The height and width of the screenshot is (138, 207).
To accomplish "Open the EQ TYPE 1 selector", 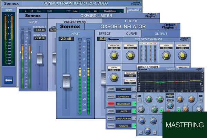I will [170, 94].
